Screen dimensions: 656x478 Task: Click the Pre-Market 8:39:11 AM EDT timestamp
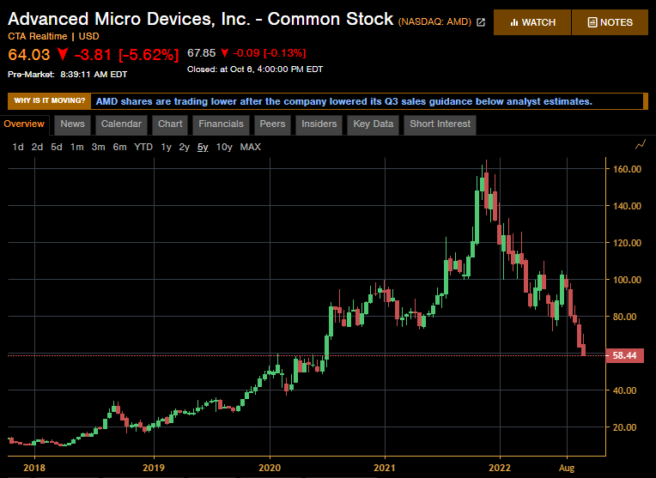(x=67, y=75)
